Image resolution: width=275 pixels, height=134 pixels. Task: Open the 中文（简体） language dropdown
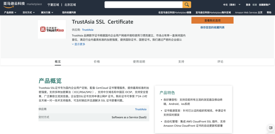(232, 5)
